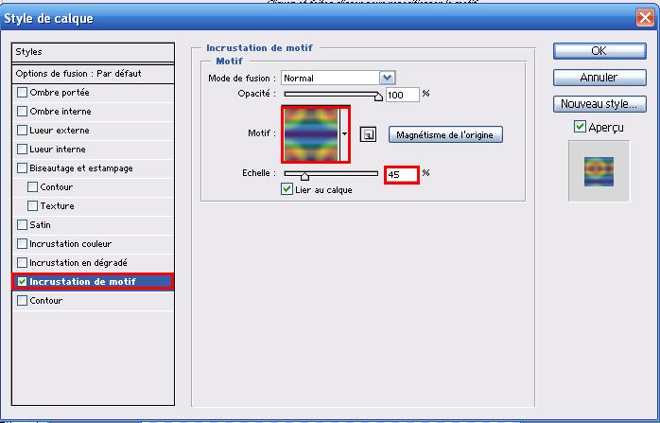Open the Motif pattern picker arrow
This screenshot has width=660, height=423.
tap(344, 134)
